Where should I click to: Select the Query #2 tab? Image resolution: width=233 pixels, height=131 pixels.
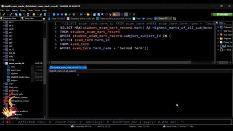click(163, 19)
